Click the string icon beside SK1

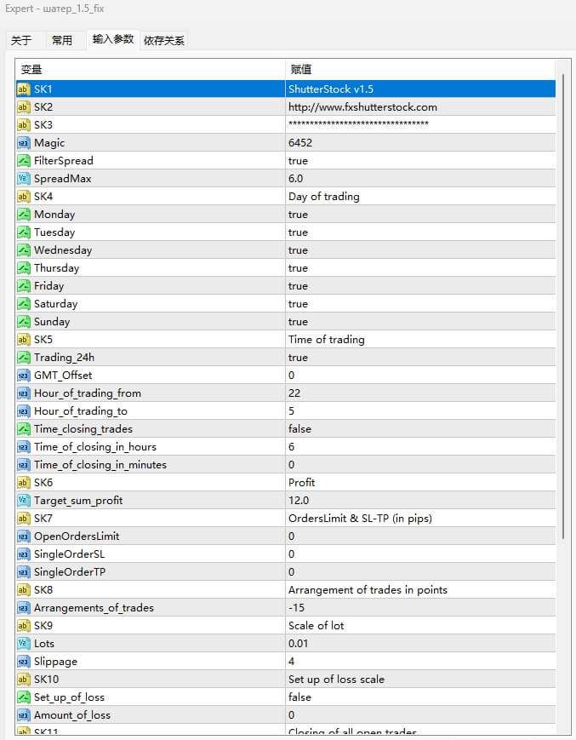(x=24, y=89)
